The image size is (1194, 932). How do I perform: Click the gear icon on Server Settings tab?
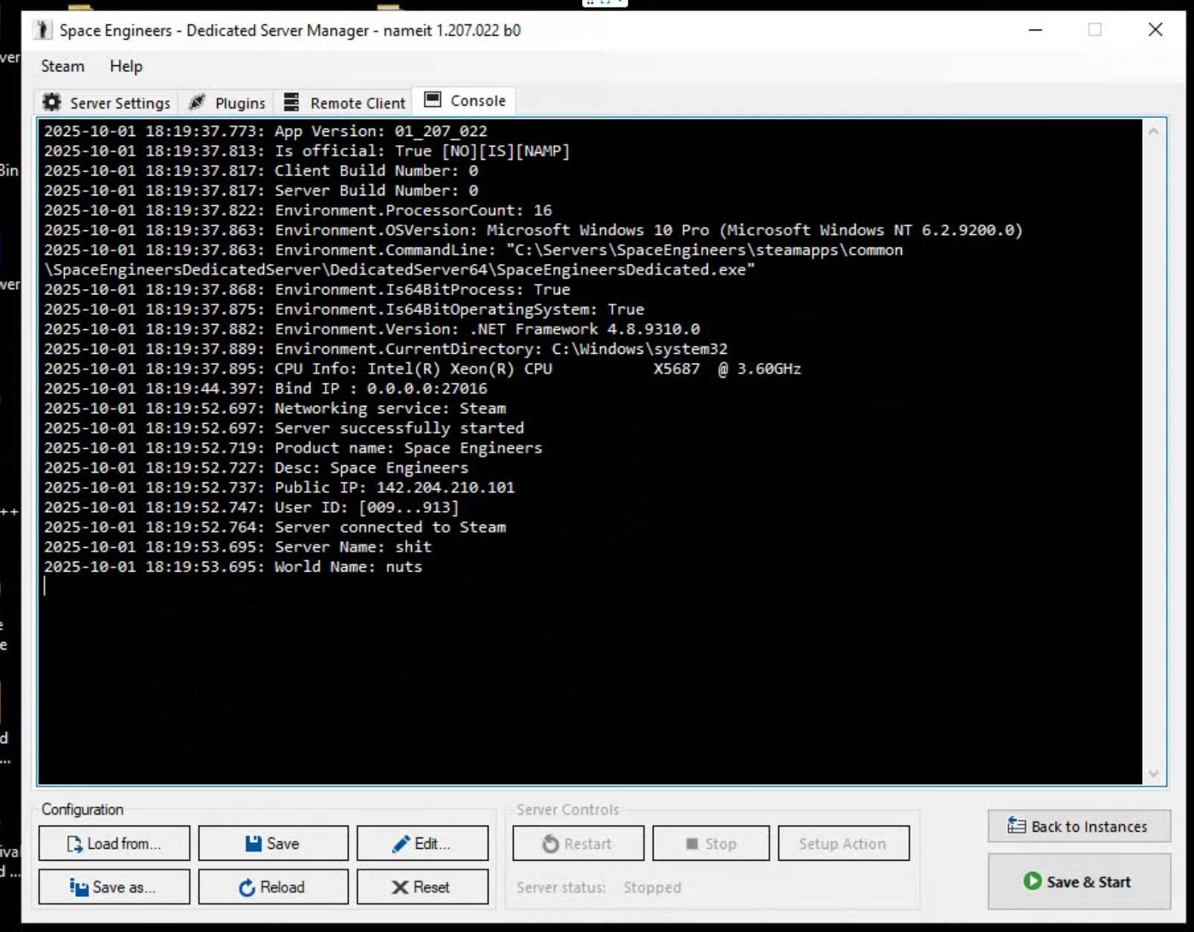pyautogui.click(x=52, y=103)
